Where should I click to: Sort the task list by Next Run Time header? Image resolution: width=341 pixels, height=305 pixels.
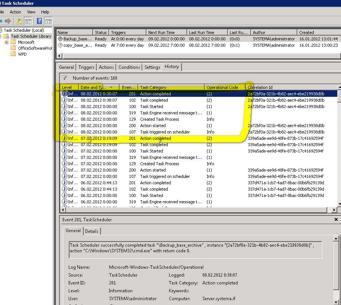[166, 33]
